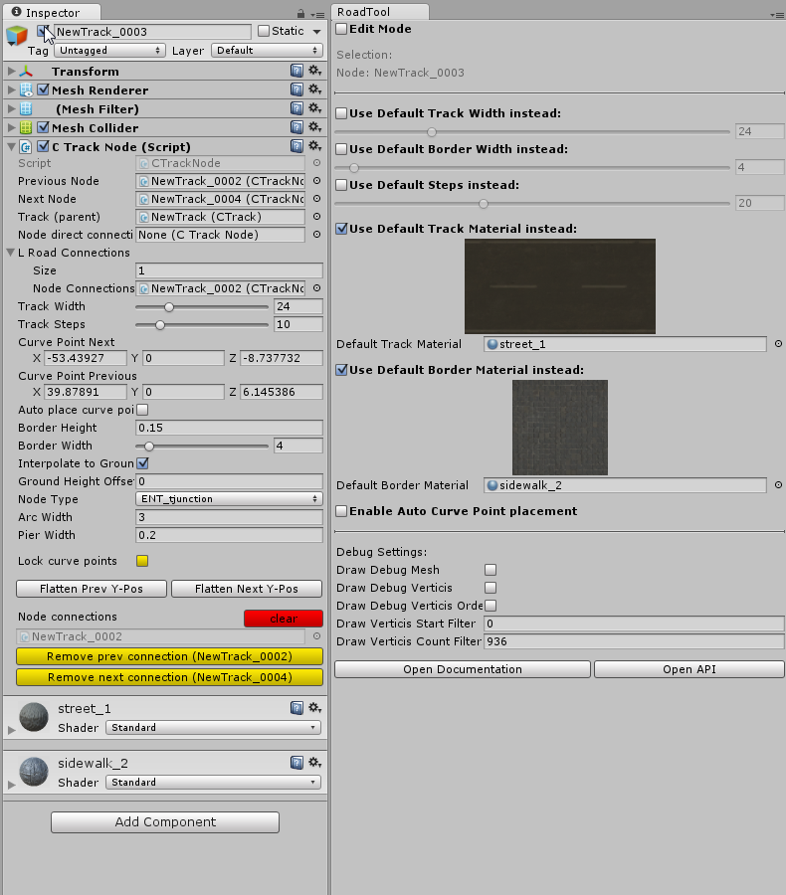Screen dimensions: 786x895
Task: Open sidewalk_2 material gear menu
Action: (x=314, y=763)
